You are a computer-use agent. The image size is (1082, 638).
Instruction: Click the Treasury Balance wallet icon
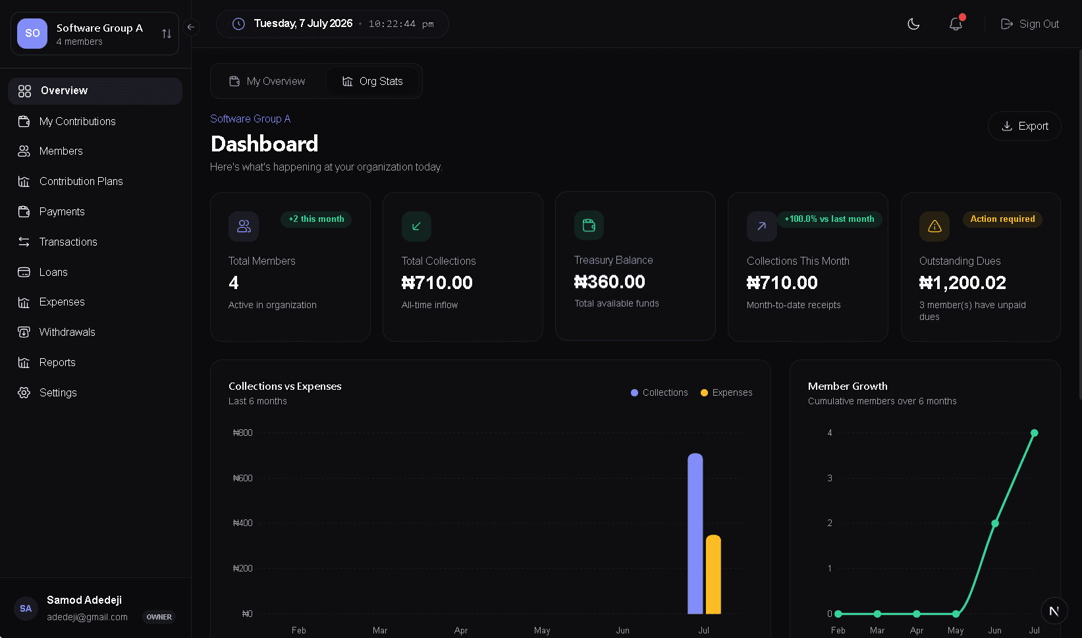pos(589,226)
